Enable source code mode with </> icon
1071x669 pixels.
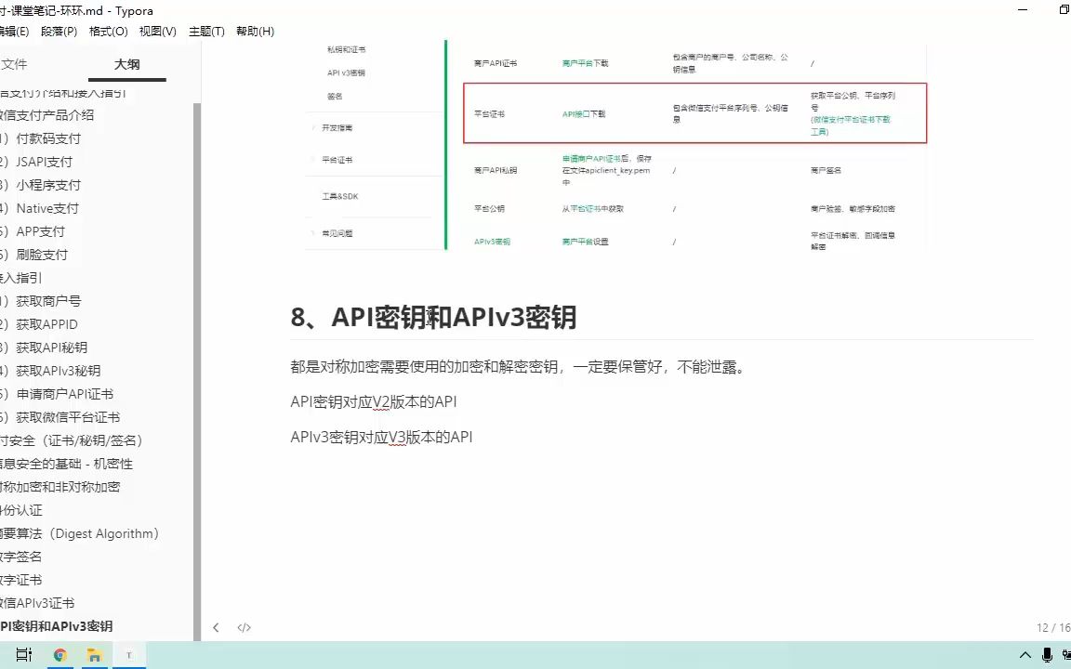(x=244, y=627)
